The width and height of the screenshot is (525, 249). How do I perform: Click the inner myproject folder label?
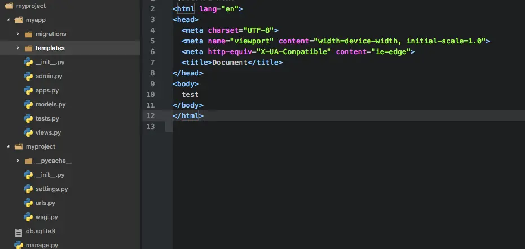41,146
